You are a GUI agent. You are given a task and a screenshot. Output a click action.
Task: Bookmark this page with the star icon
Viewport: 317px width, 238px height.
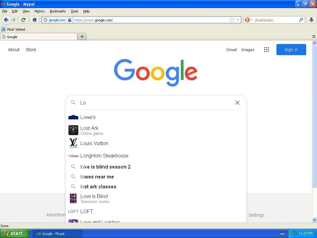[232, 20]
